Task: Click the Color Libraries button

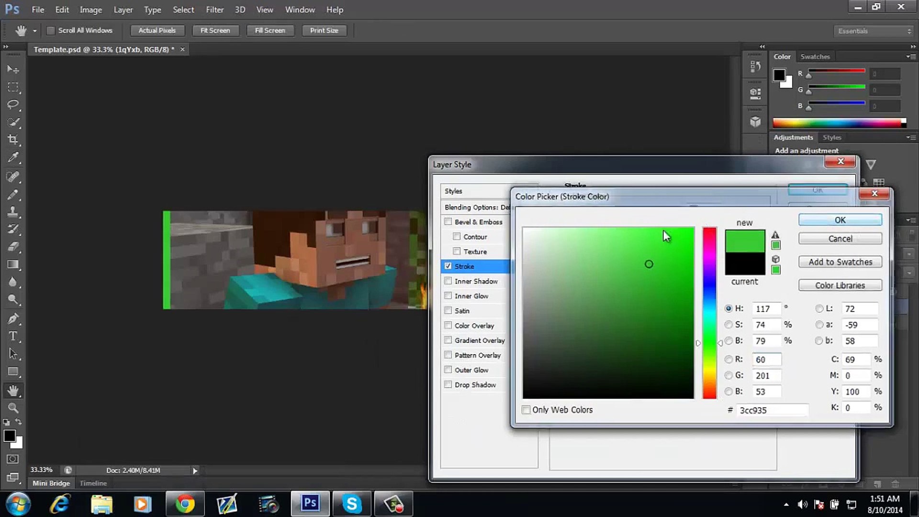Action: pos(840,285)
